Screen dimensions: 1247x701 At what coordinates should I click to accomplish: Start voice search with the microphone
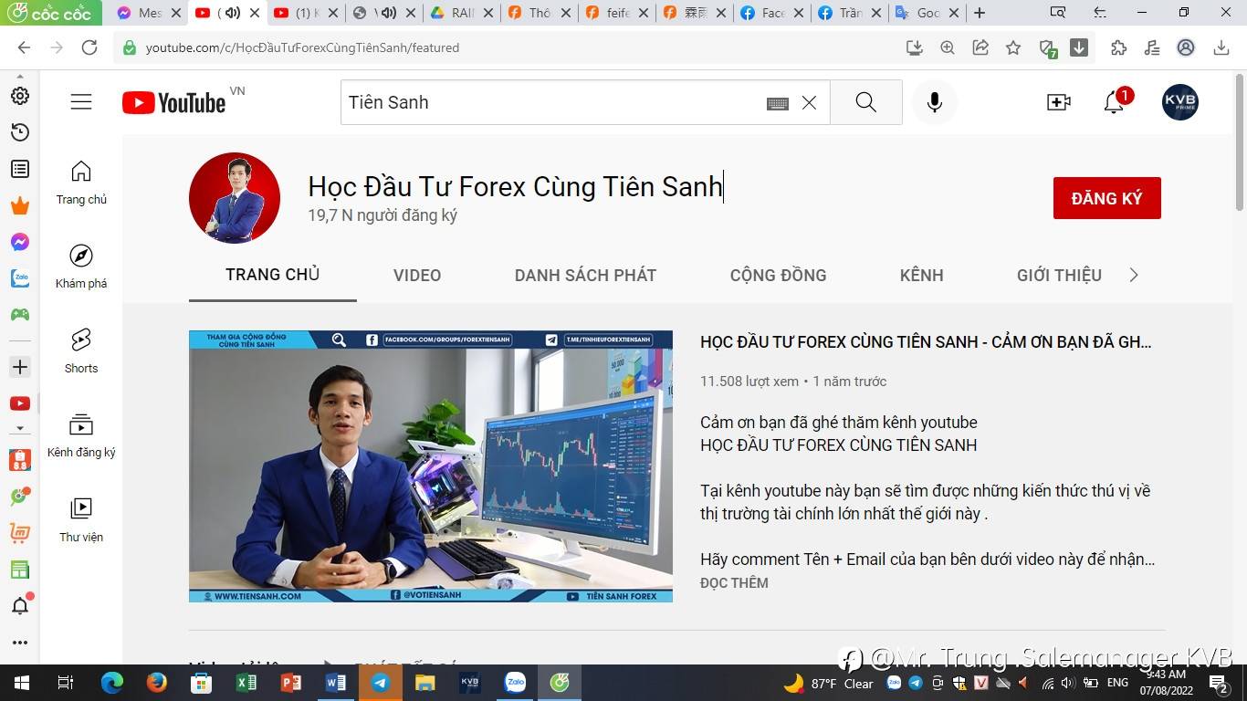pyautogui.click(x=934, y=102)
